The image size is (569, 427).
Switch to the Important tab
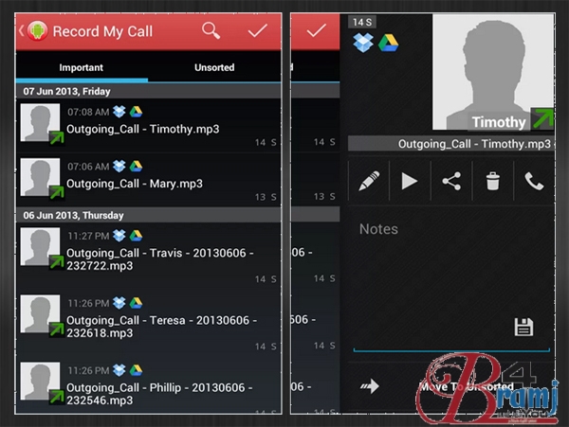82,67
